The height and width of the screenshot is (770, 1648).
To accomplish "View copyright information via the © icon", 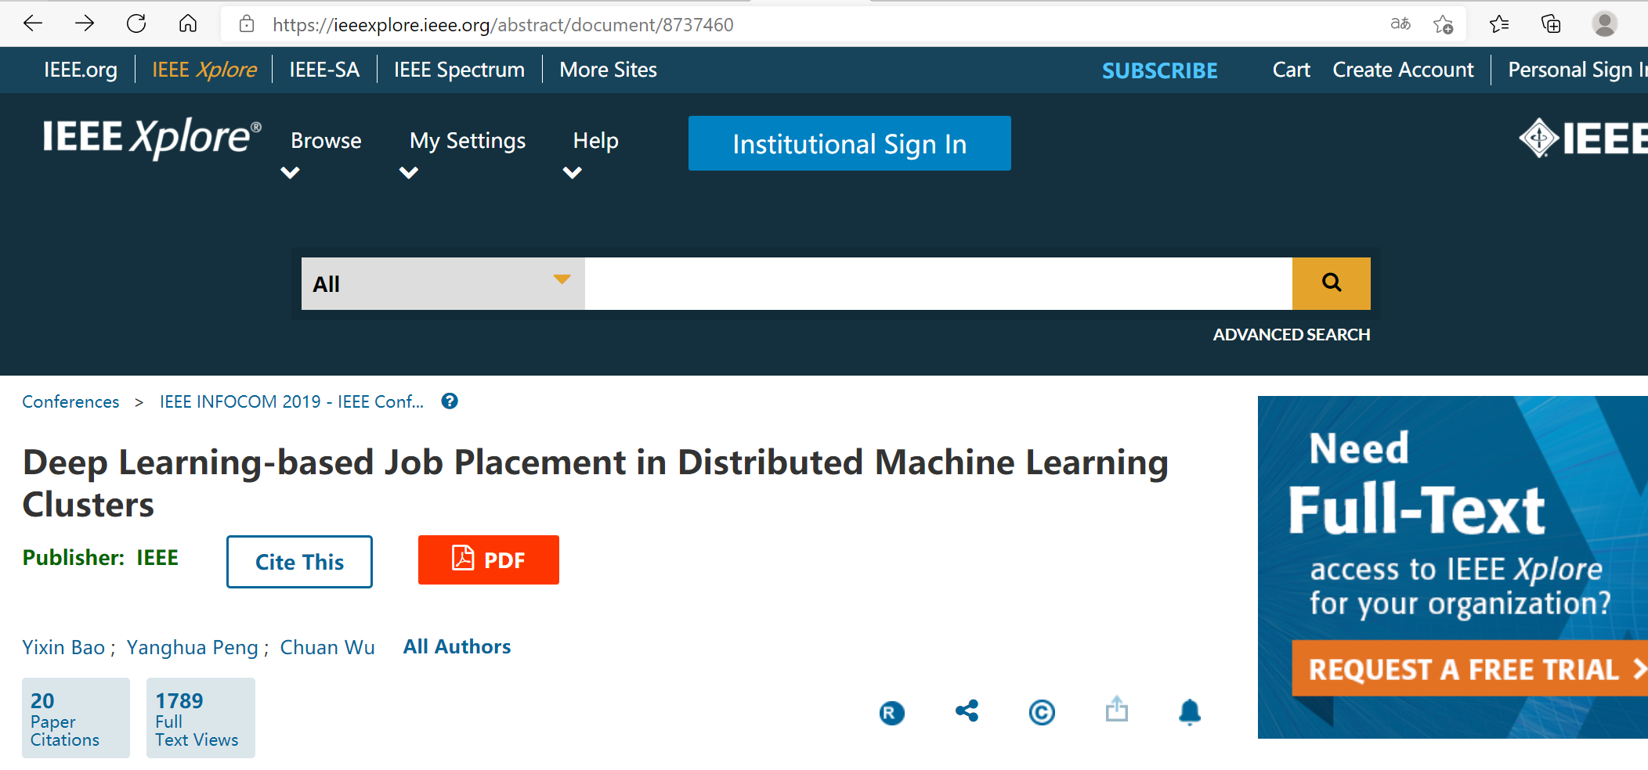I will click(x=1042, y=712).
